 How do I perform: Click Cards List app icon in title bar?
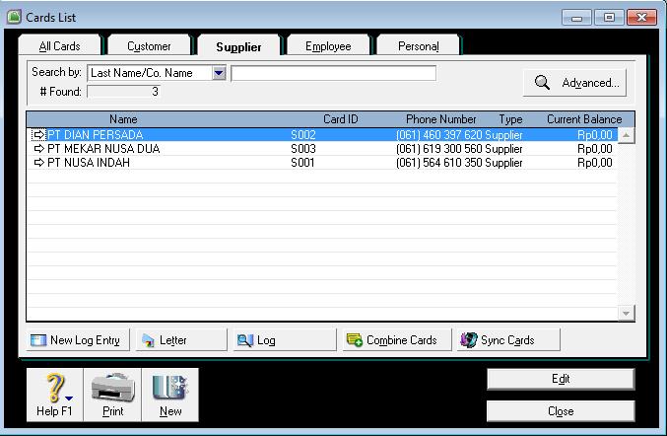tap(14, 17)
